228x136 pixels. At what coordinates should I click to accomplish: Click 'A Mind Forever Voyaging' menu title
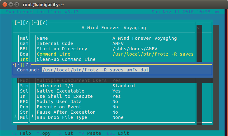pyautogui.click(x=114, y=28)
